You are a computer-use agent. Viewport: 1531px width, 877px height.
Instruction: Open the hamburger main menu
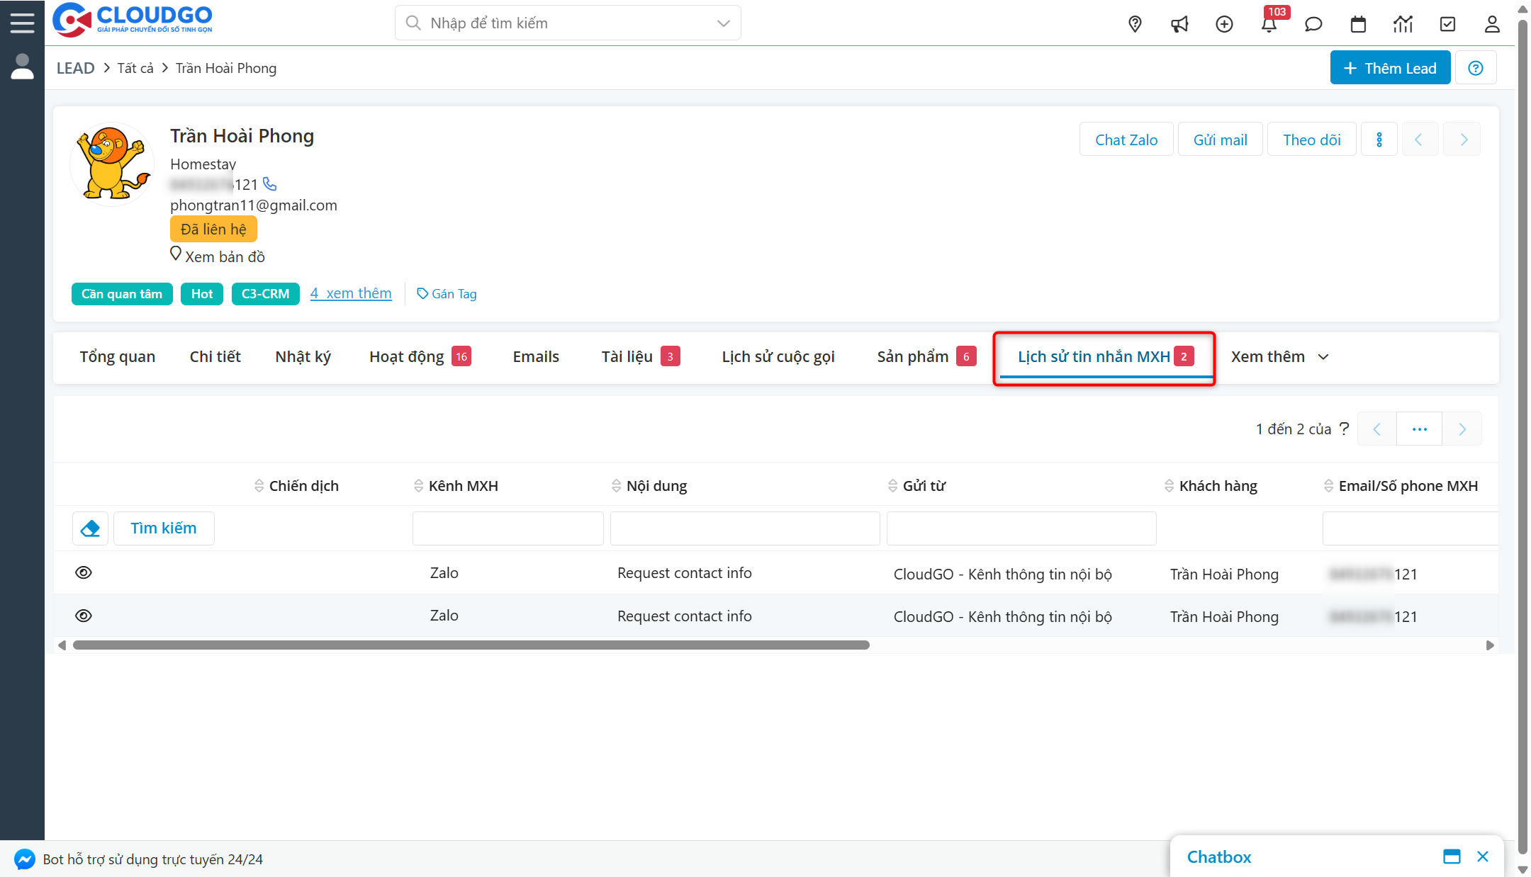[22, 23]
